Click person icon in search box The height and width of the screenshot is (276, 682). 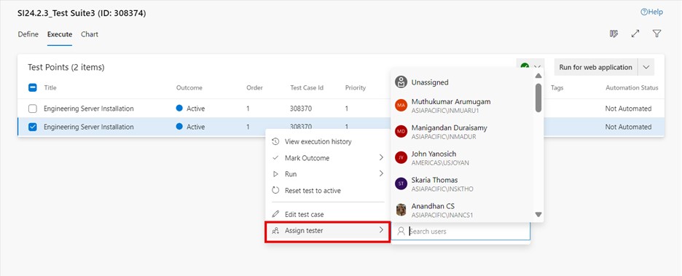(401, 232)
